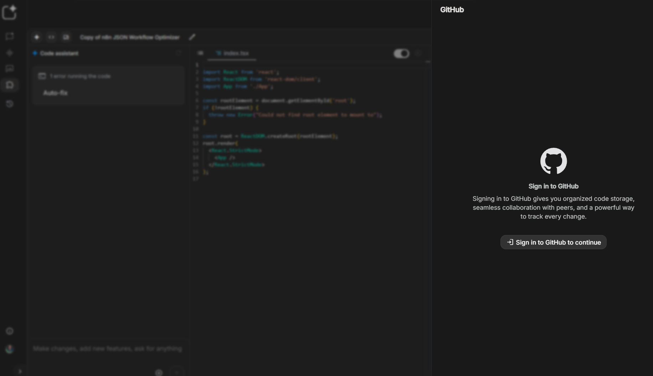Click the faint icon right of the toggle switch

coord(418,53)
